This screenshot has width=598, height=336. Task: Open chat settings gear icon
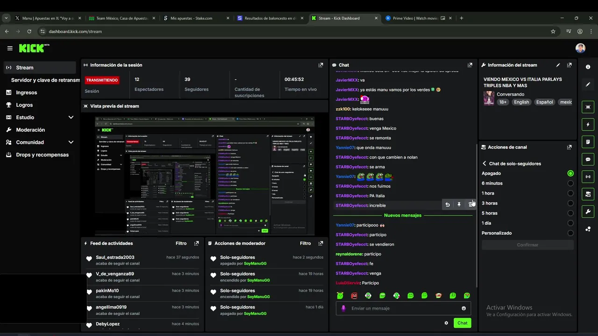tap(446, 323)
